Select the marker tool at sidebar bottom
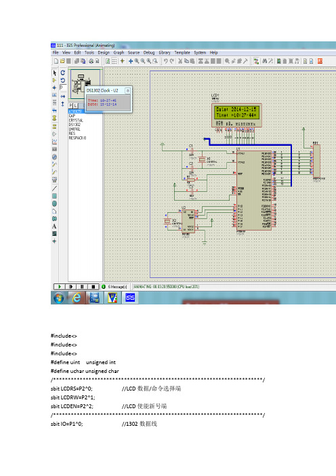336x476 pixels. coord(55,241)
